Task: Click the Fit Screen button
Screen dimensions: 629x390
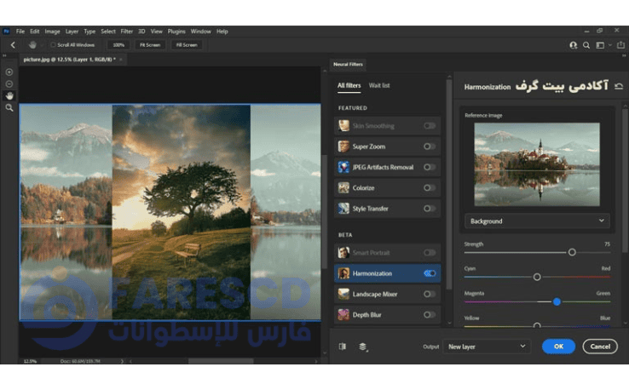Action: (x=150, y=45)
